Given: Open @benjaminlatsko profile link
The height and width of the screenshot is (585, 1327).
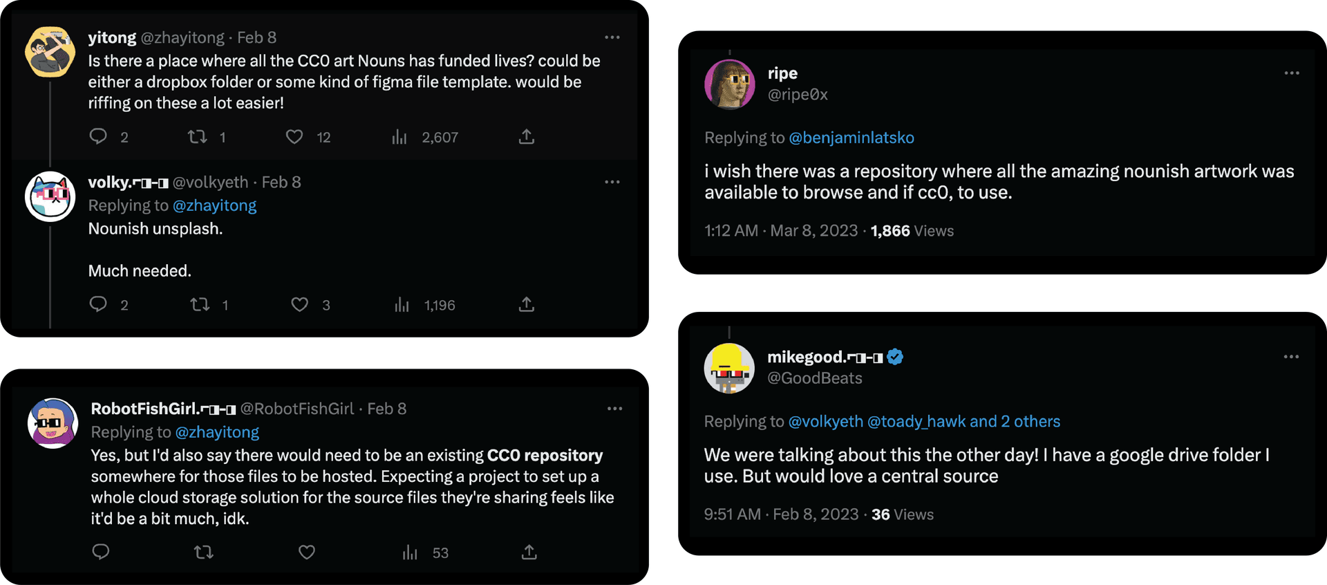Looking at the screenshot, I should (851, 138).
